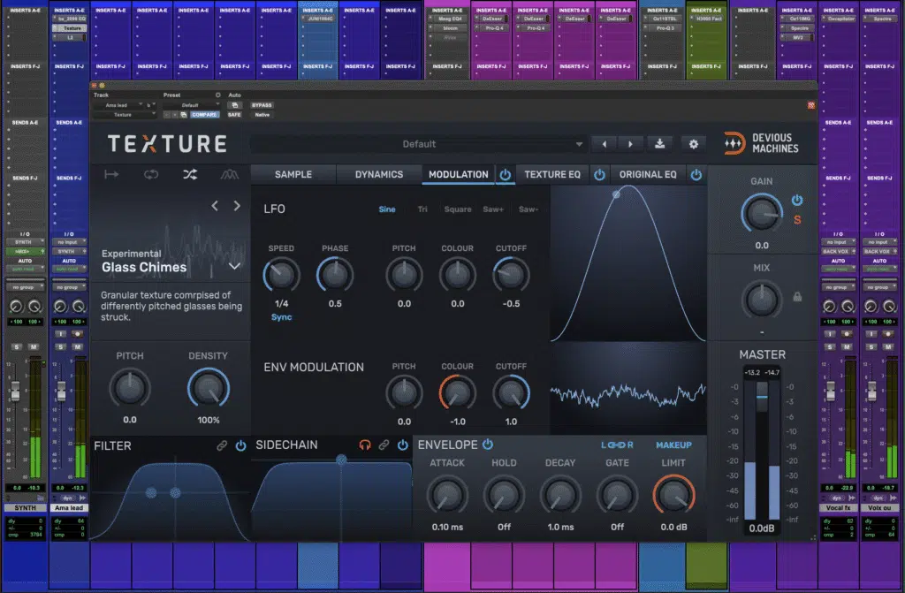Select Saw- LFO waveform
This screenshot has width=905, height=593.
(x=529, y=209)
